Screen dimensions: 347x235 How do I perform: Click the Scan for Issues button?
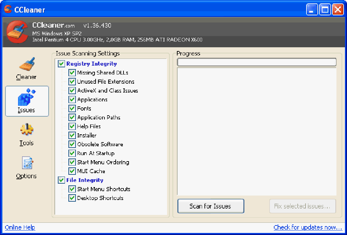coord(211,206)
